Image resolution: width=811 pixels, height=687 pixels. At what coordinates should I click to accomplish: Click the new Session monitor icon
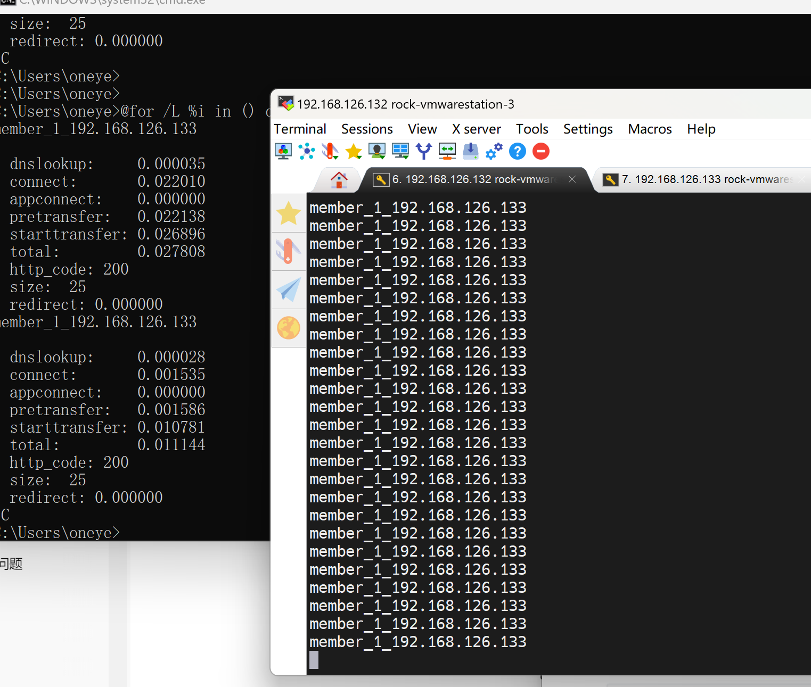(283, 152)
